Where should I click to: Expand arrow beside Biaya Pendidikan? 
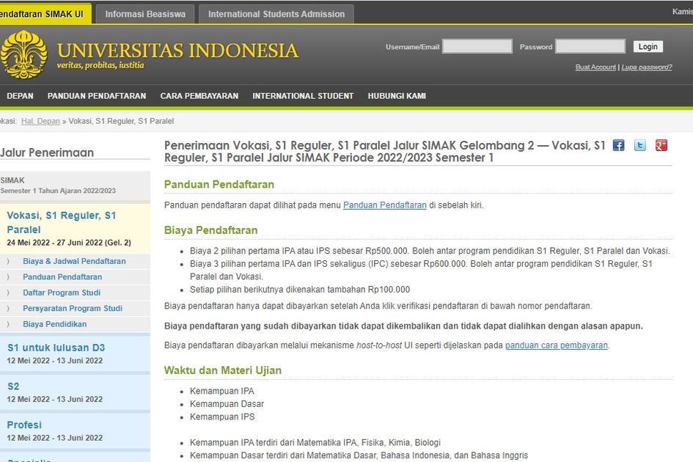click(x=8, y=324)
